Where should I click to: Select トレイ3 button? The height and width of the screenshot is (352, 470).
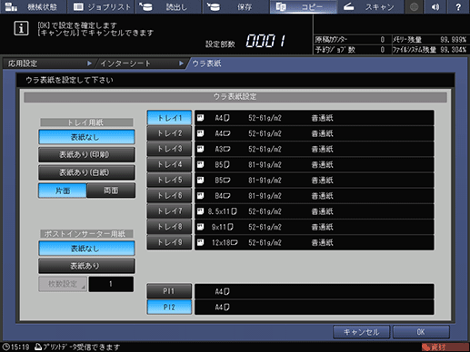tap(169, 149)
